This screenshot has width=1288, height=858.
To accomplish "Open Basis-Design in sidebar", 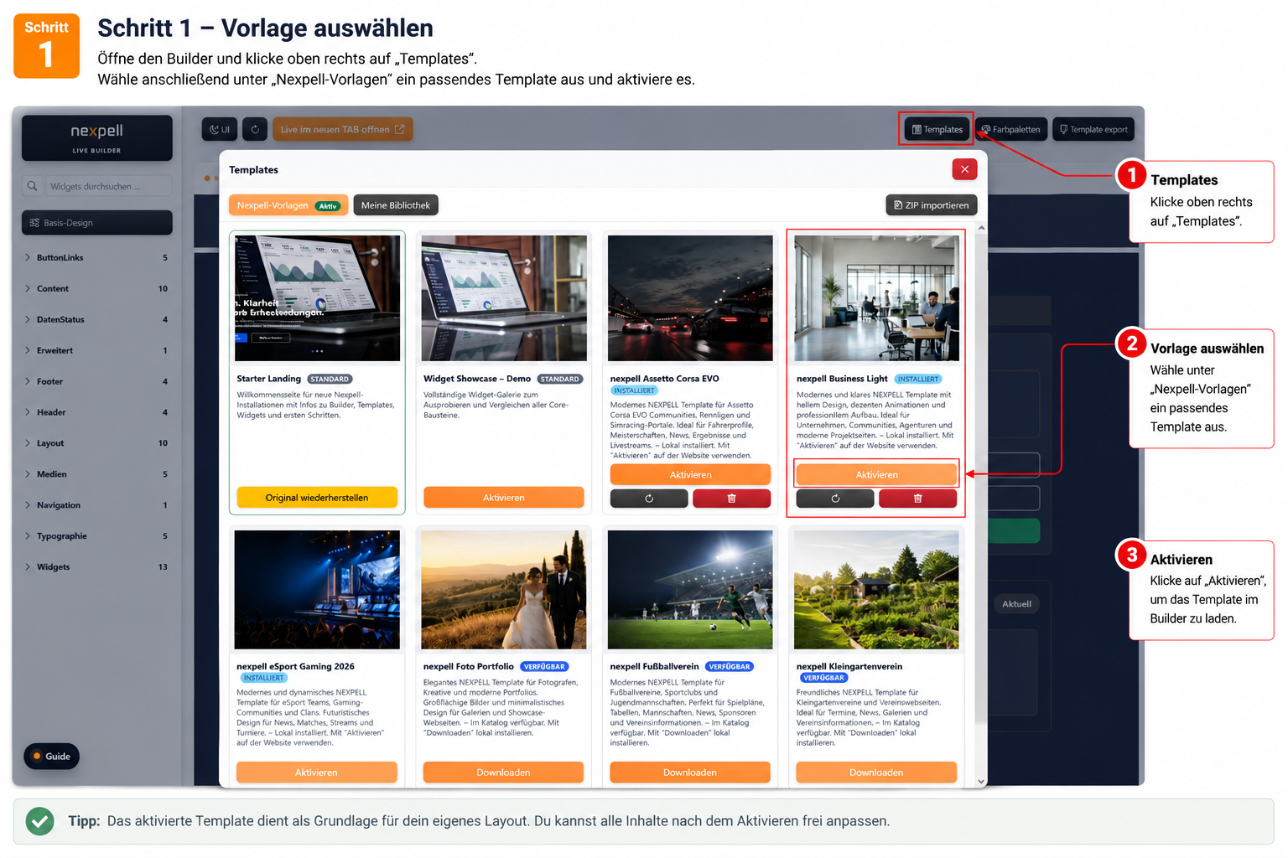I will [x=97, y=223].
